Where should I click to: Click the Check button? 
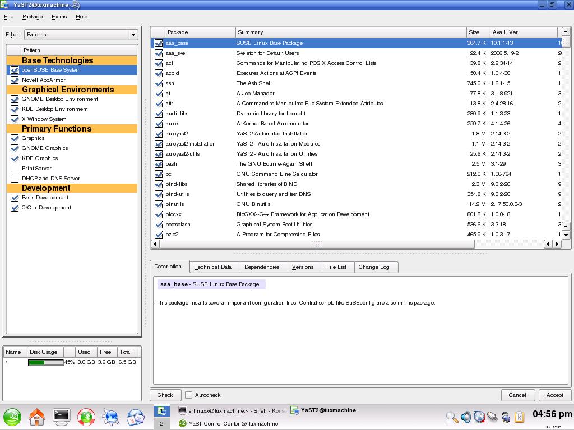tap(165, 395)
